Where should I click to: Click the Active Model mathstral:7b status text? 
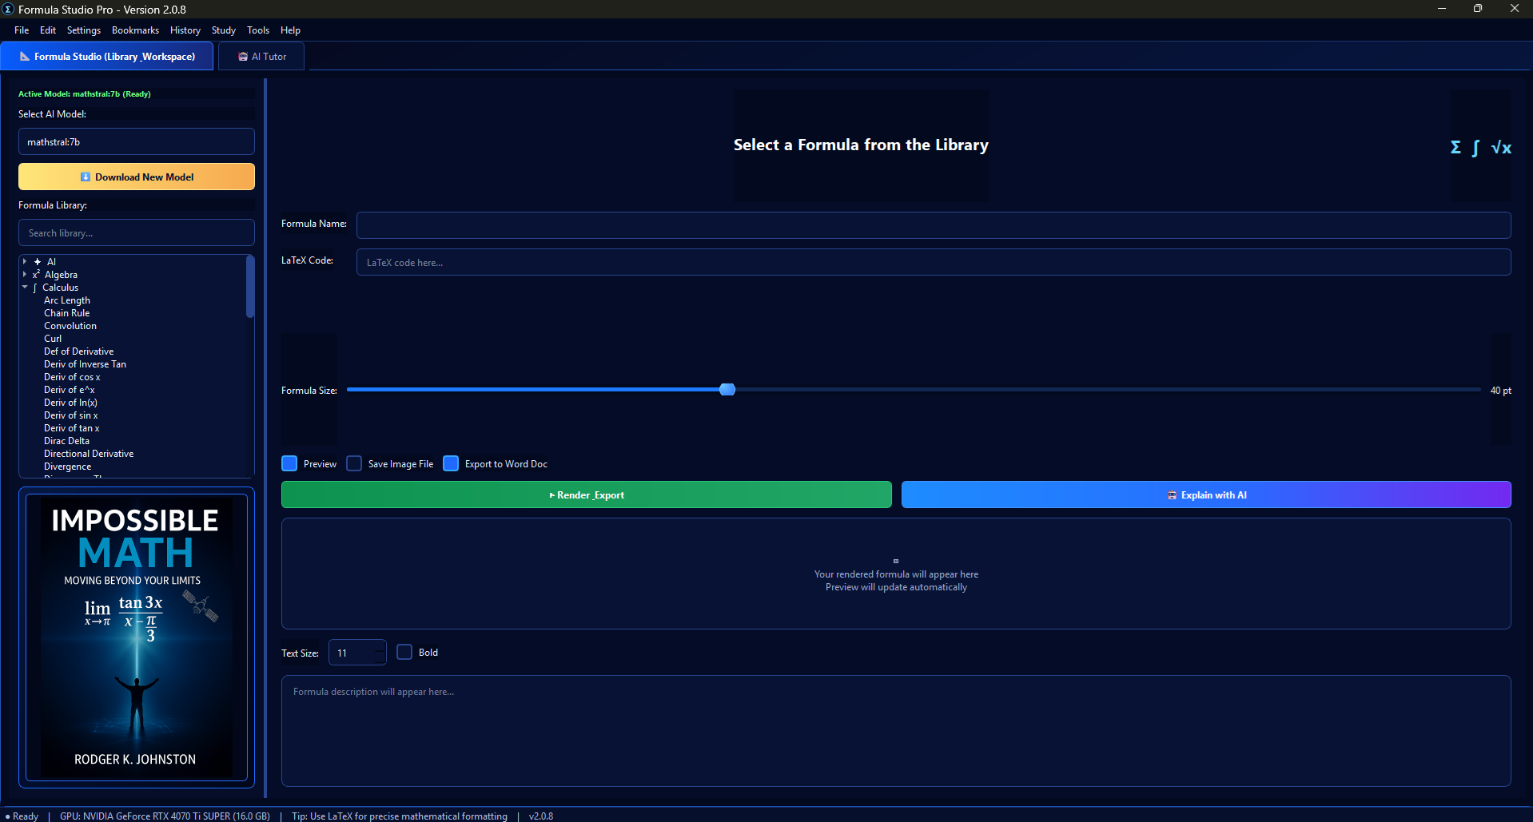tap(85, 94)
